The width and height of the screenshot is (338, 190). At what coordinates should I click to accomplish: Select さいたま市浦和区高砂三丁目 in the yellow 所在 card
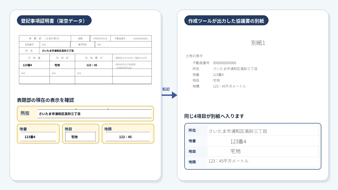point(60,114)
